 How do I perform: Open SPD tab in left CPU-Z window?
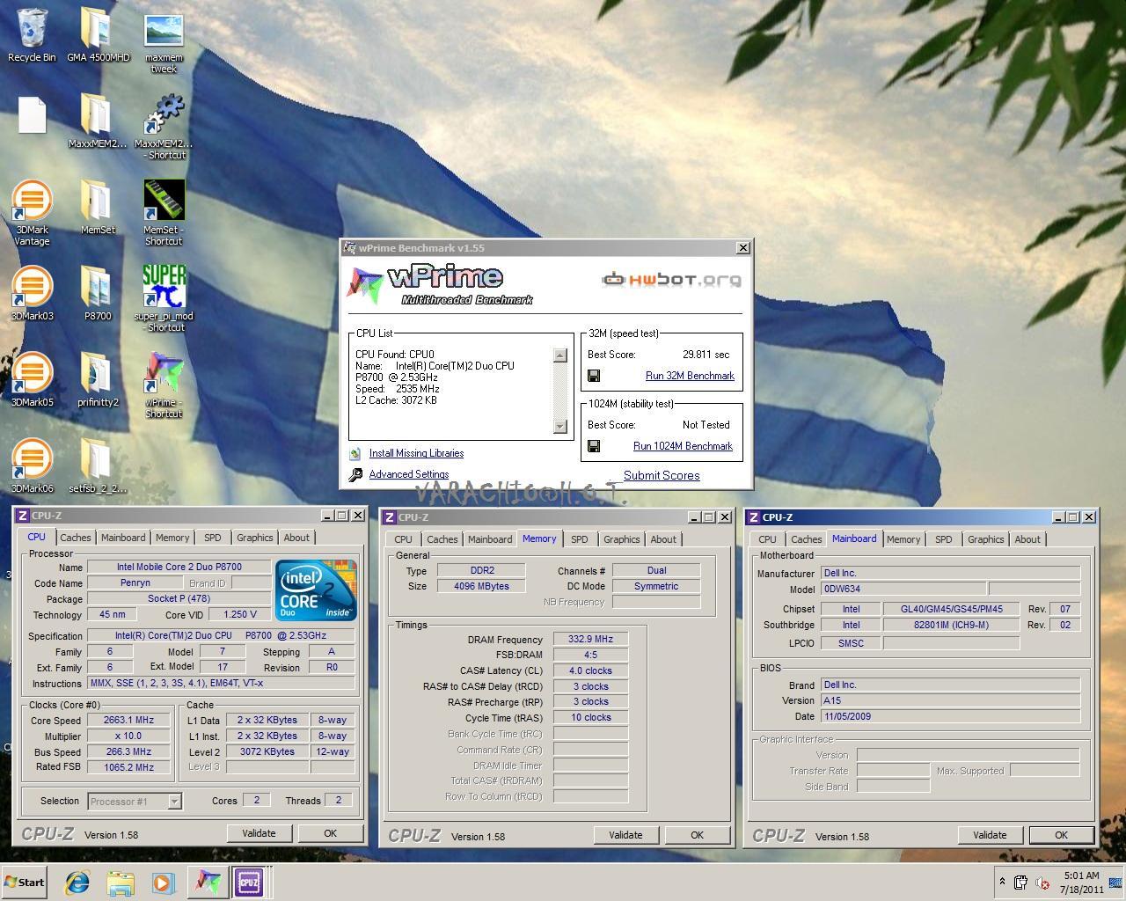(x=213, y=538)
